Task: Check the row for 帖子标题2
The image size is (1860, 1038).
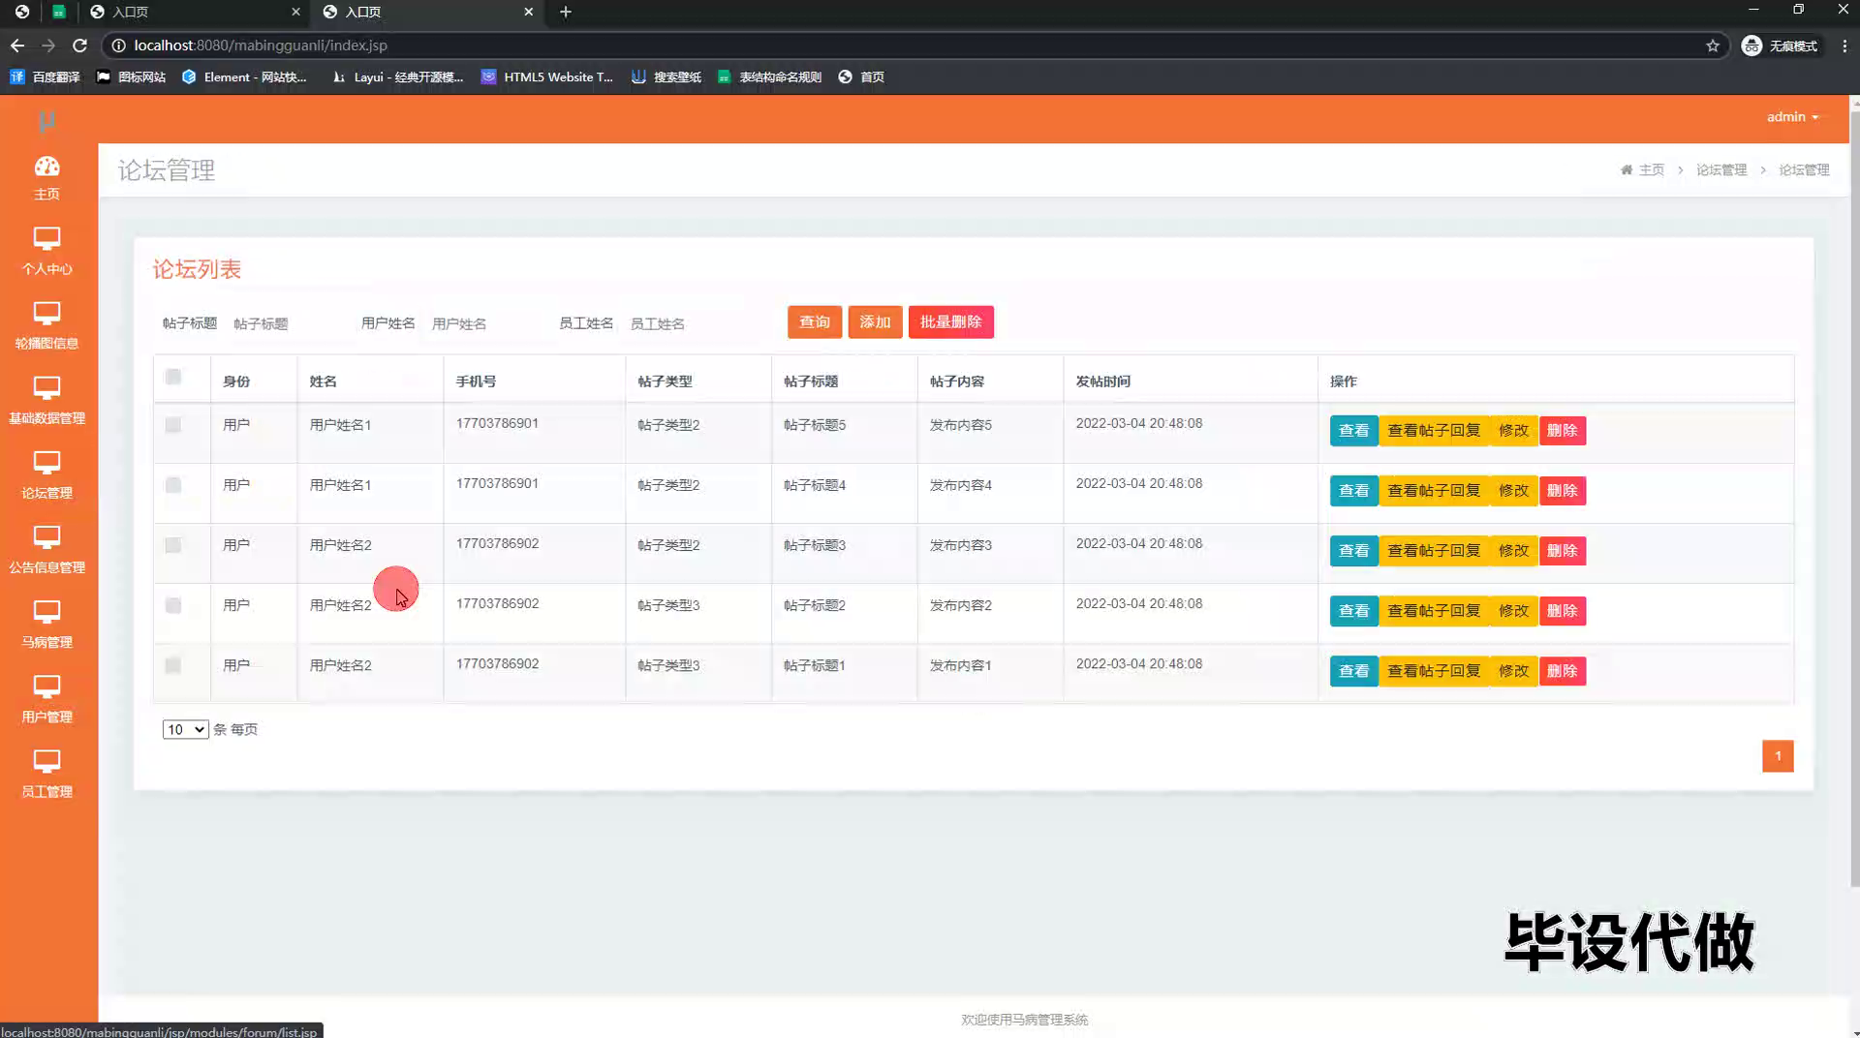Action: tap(173, 605)
